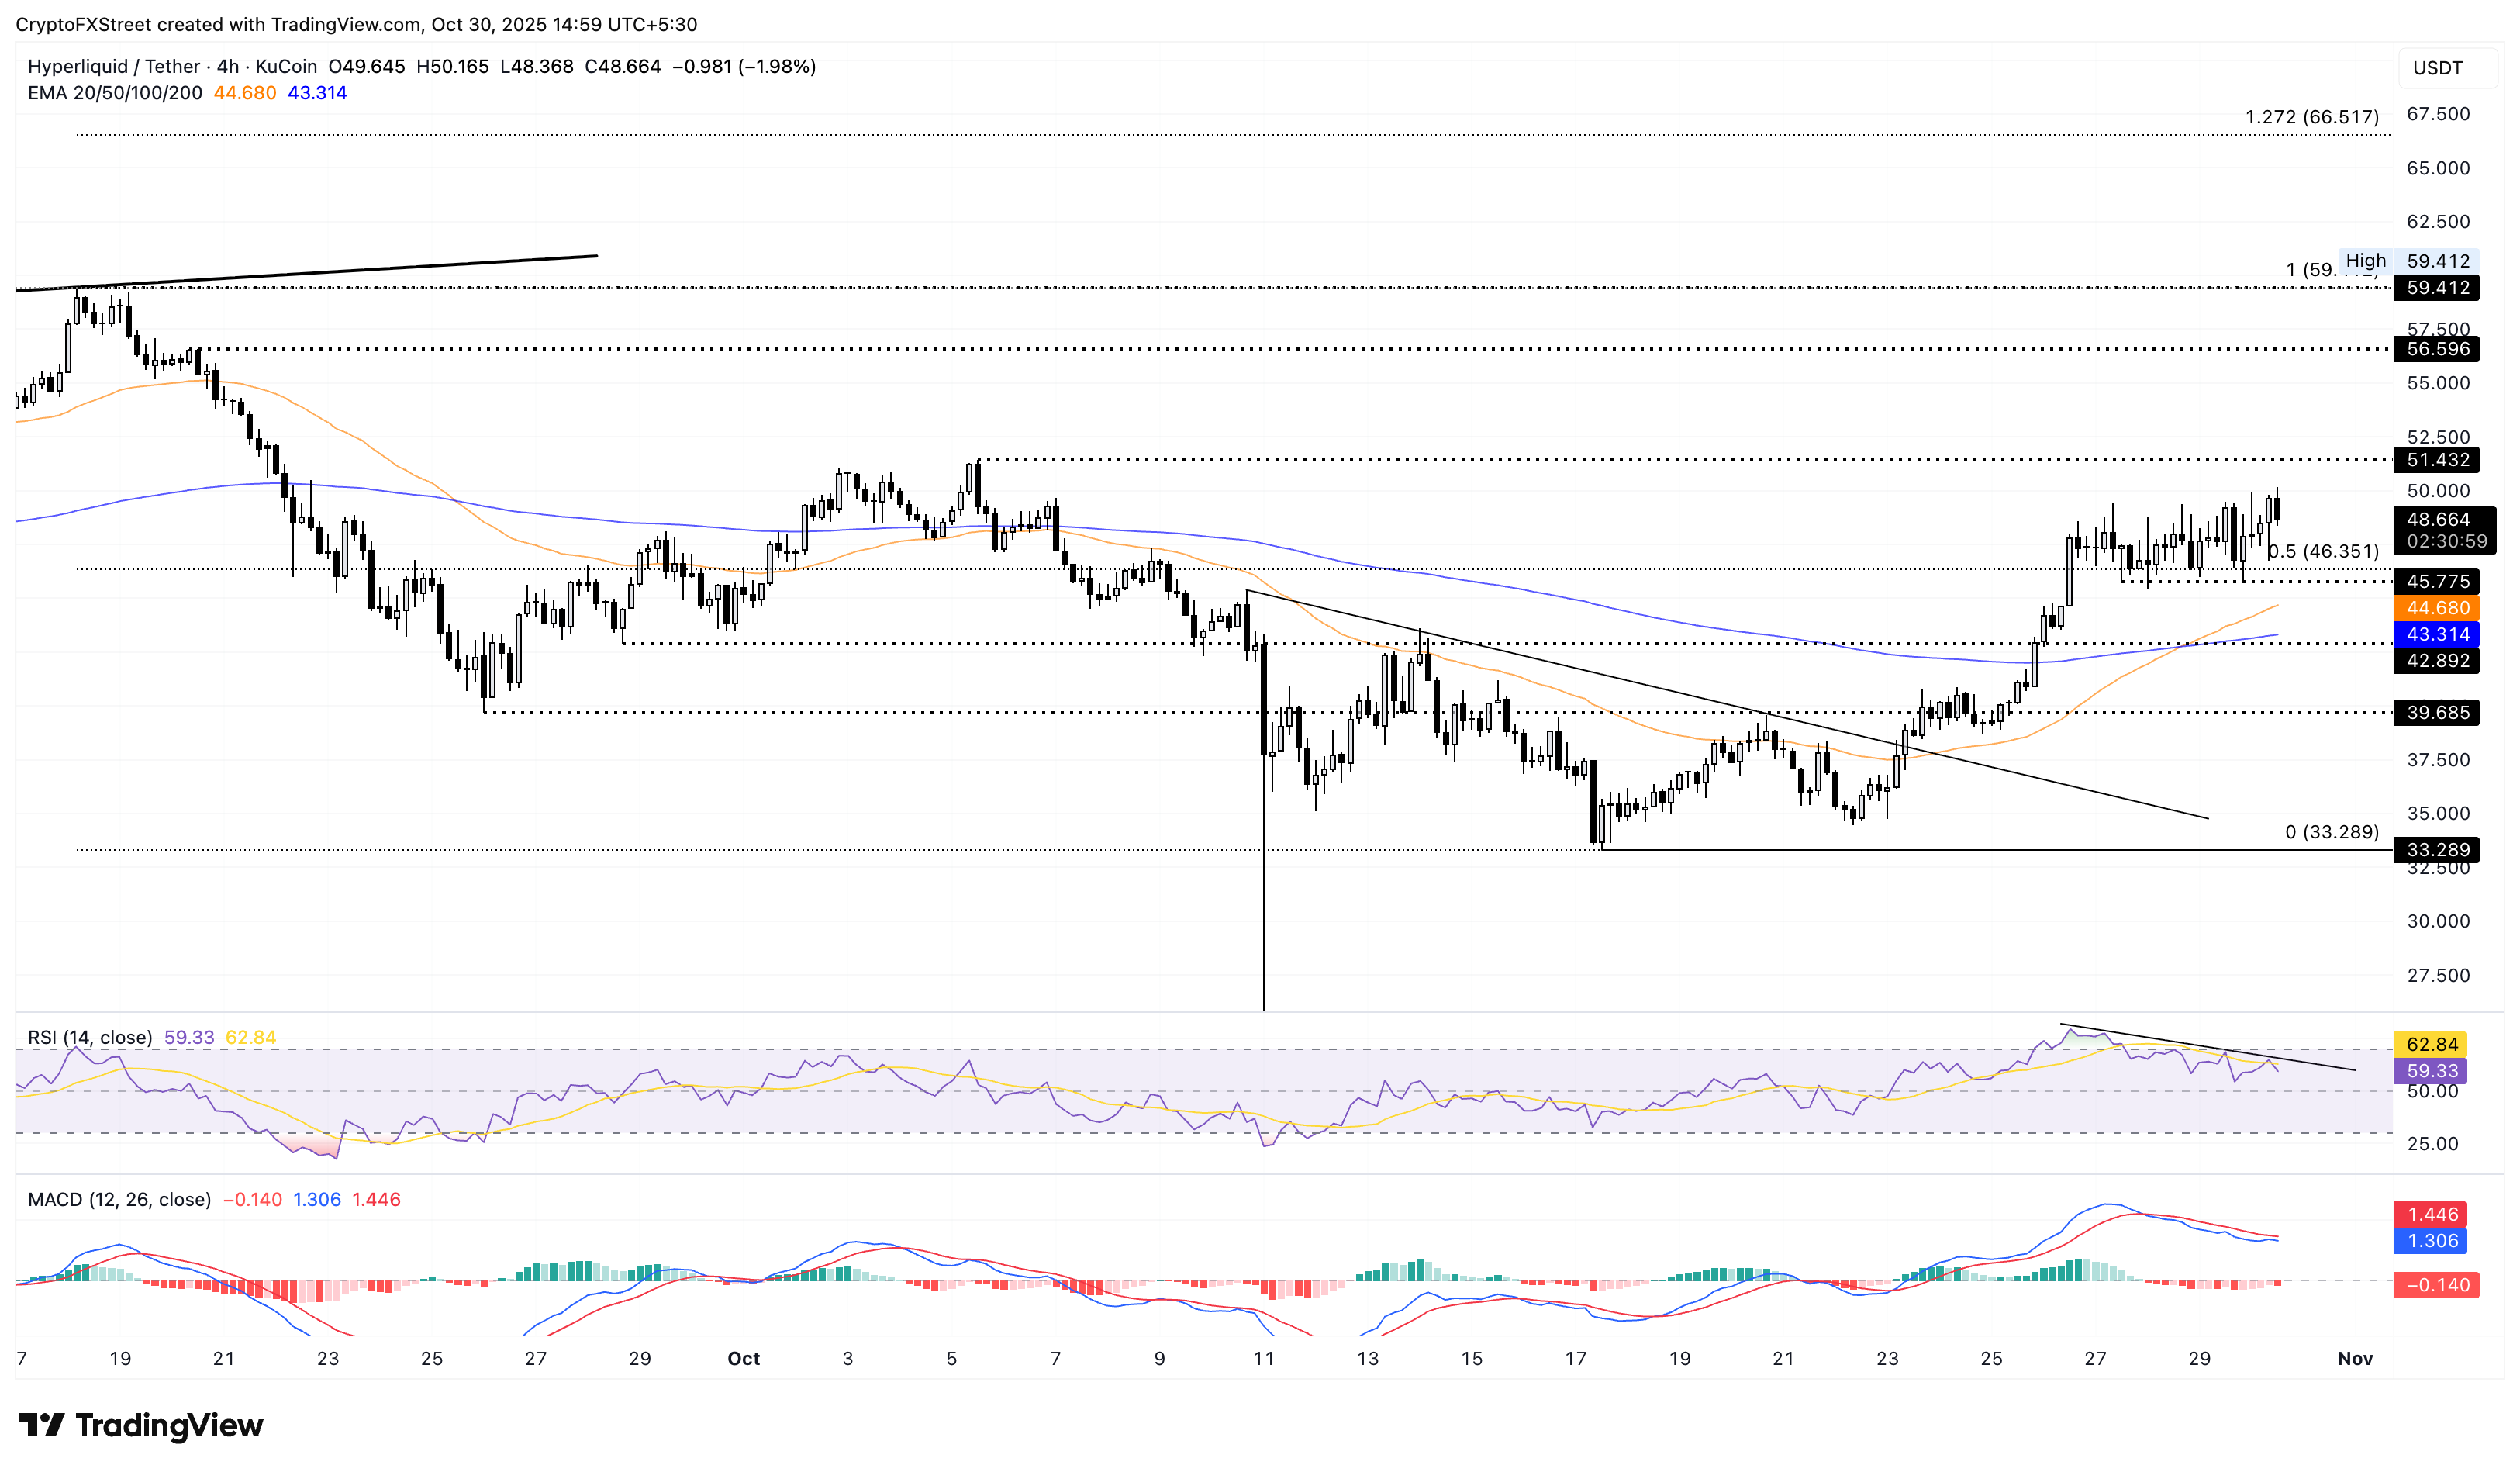Viewport: 2520px width, 1472px height.
Task: Click the 56.596 price level tag
Action: click(2437, 349)
